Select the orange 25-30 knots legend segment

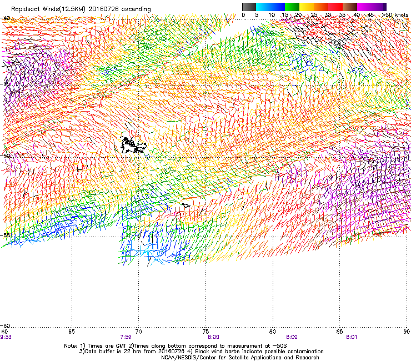point(321,7)
